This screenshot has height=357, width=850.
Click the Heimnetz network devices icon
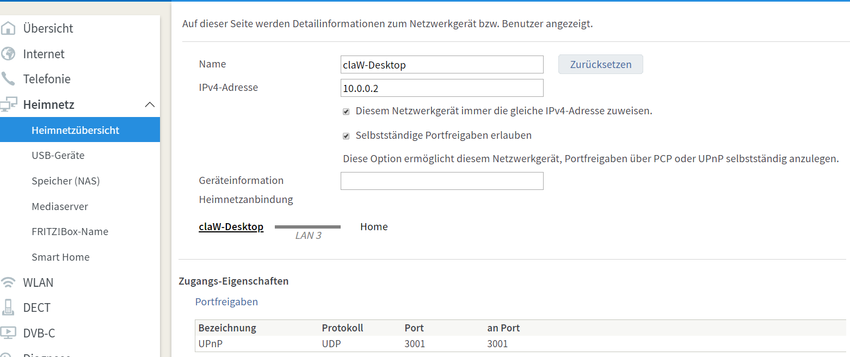pyautogui.click(x=8, y=104)
